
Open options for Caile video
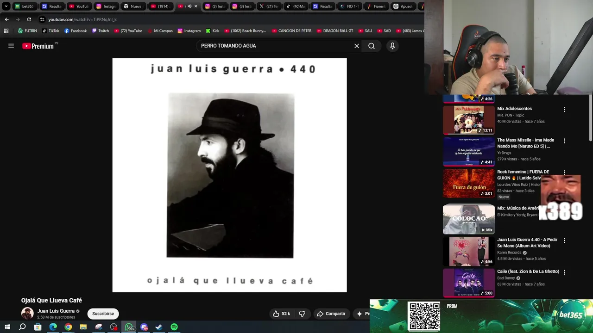click(564, 272)
